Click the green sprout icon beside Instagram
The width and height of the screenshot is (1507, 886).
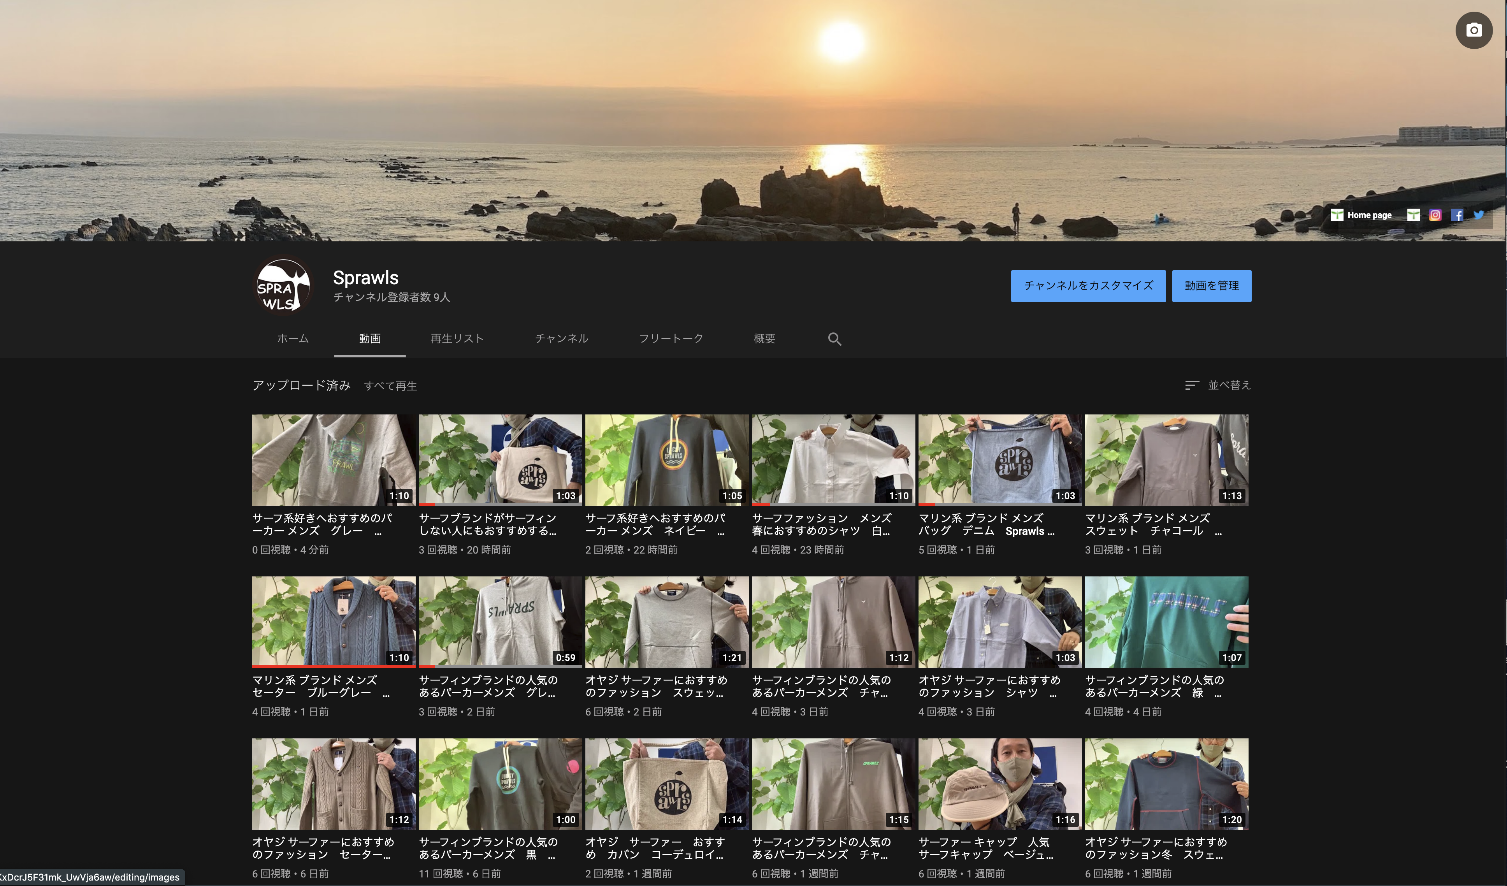(x=1412, y=215)
